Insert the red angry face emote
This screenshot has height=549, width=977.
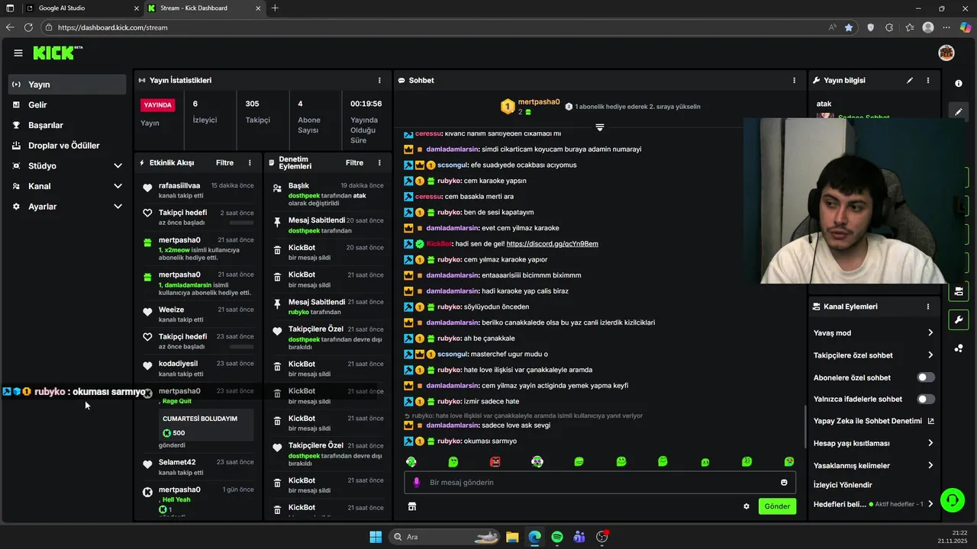495,461
